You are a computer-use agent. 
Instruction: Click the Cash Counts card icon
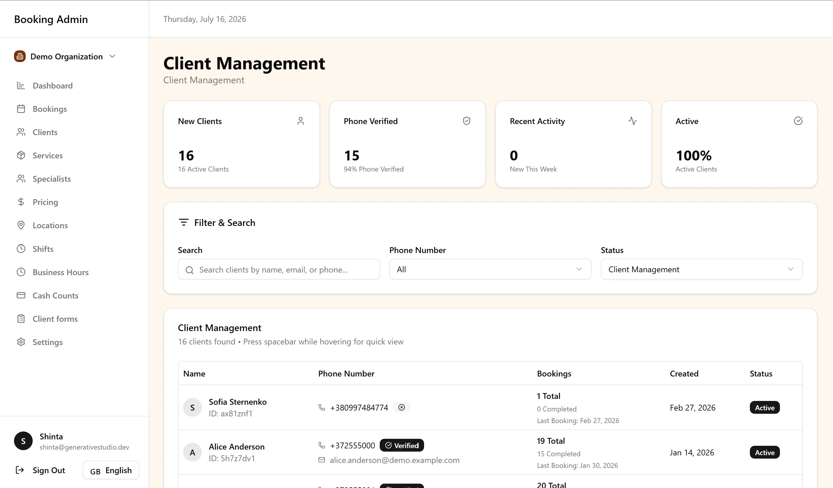(21, 295)
